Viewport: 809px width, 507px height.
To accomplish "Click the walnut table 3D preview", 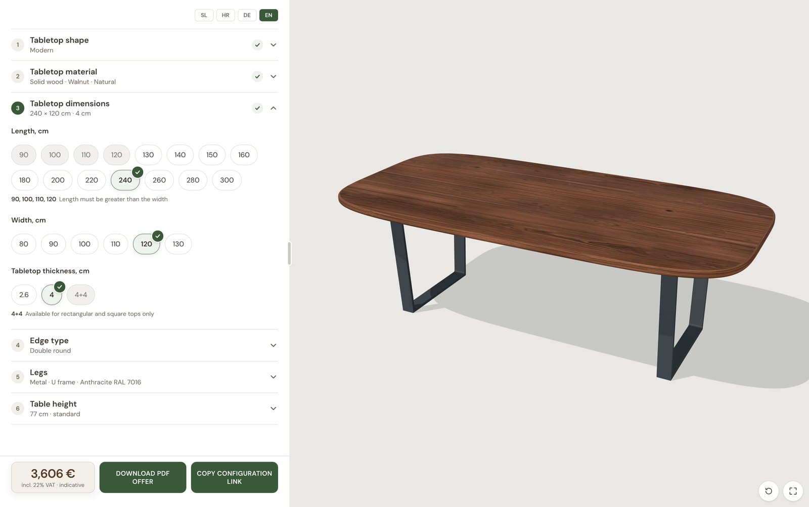I will click(556, 253).
